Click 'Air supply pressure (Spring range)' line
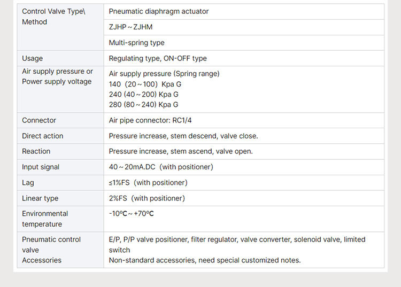The width and height of the screenshot is (401, 287). (164, 74)
